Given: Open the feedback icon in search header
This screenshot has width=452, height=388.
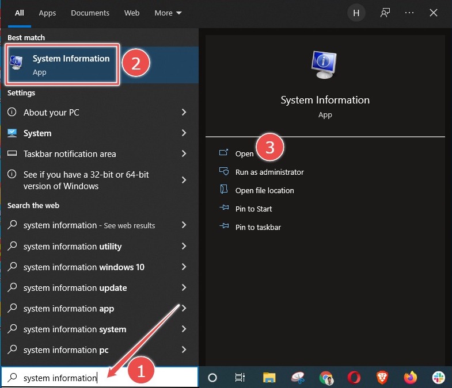Looking at the screenshot, I should 385,13.
